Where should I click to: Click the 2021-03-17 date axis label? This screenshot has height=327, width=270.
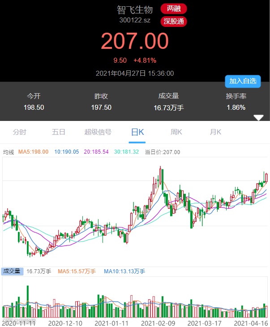pos(205,323)
